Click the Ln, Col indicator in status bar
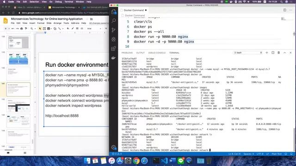This screenshot has width=296, height=166. coord(234,154)
